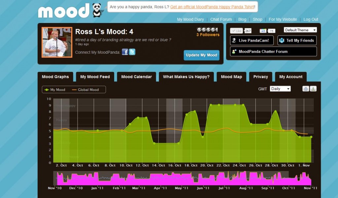Click the MoodPanda panda logo
Image resolution: width=338 pixels, height=198 pixels.
click(97, 10)
